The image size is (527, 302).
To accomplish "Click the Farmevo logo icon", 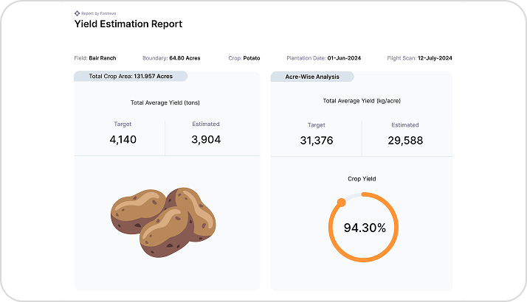I will coord(77,13).
